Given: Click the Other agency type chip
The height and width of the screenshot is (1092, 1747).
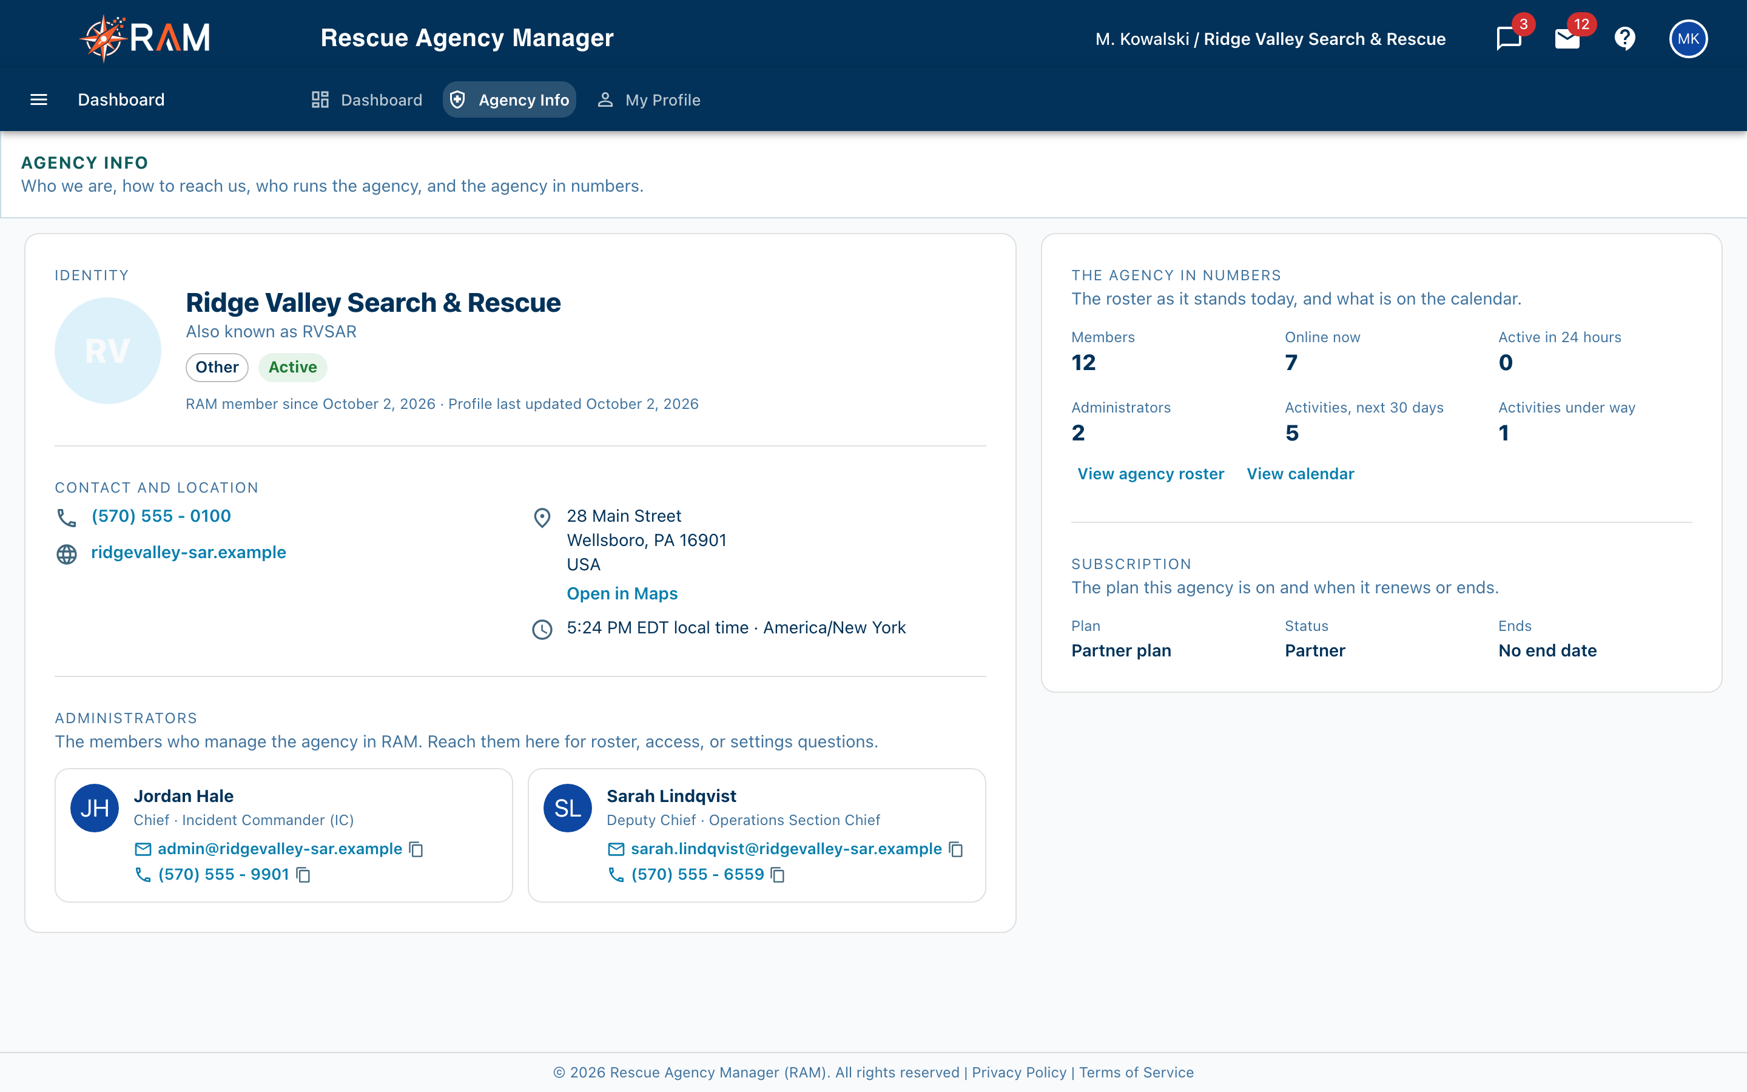Looking at the screenshot, I should point(217,367).
